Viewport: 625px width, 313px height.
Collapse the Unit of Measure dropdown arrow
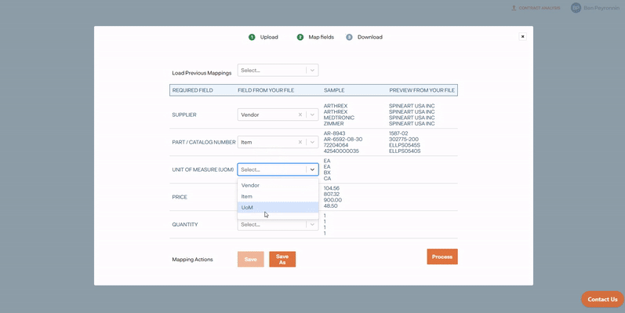[x=312, y=169]
